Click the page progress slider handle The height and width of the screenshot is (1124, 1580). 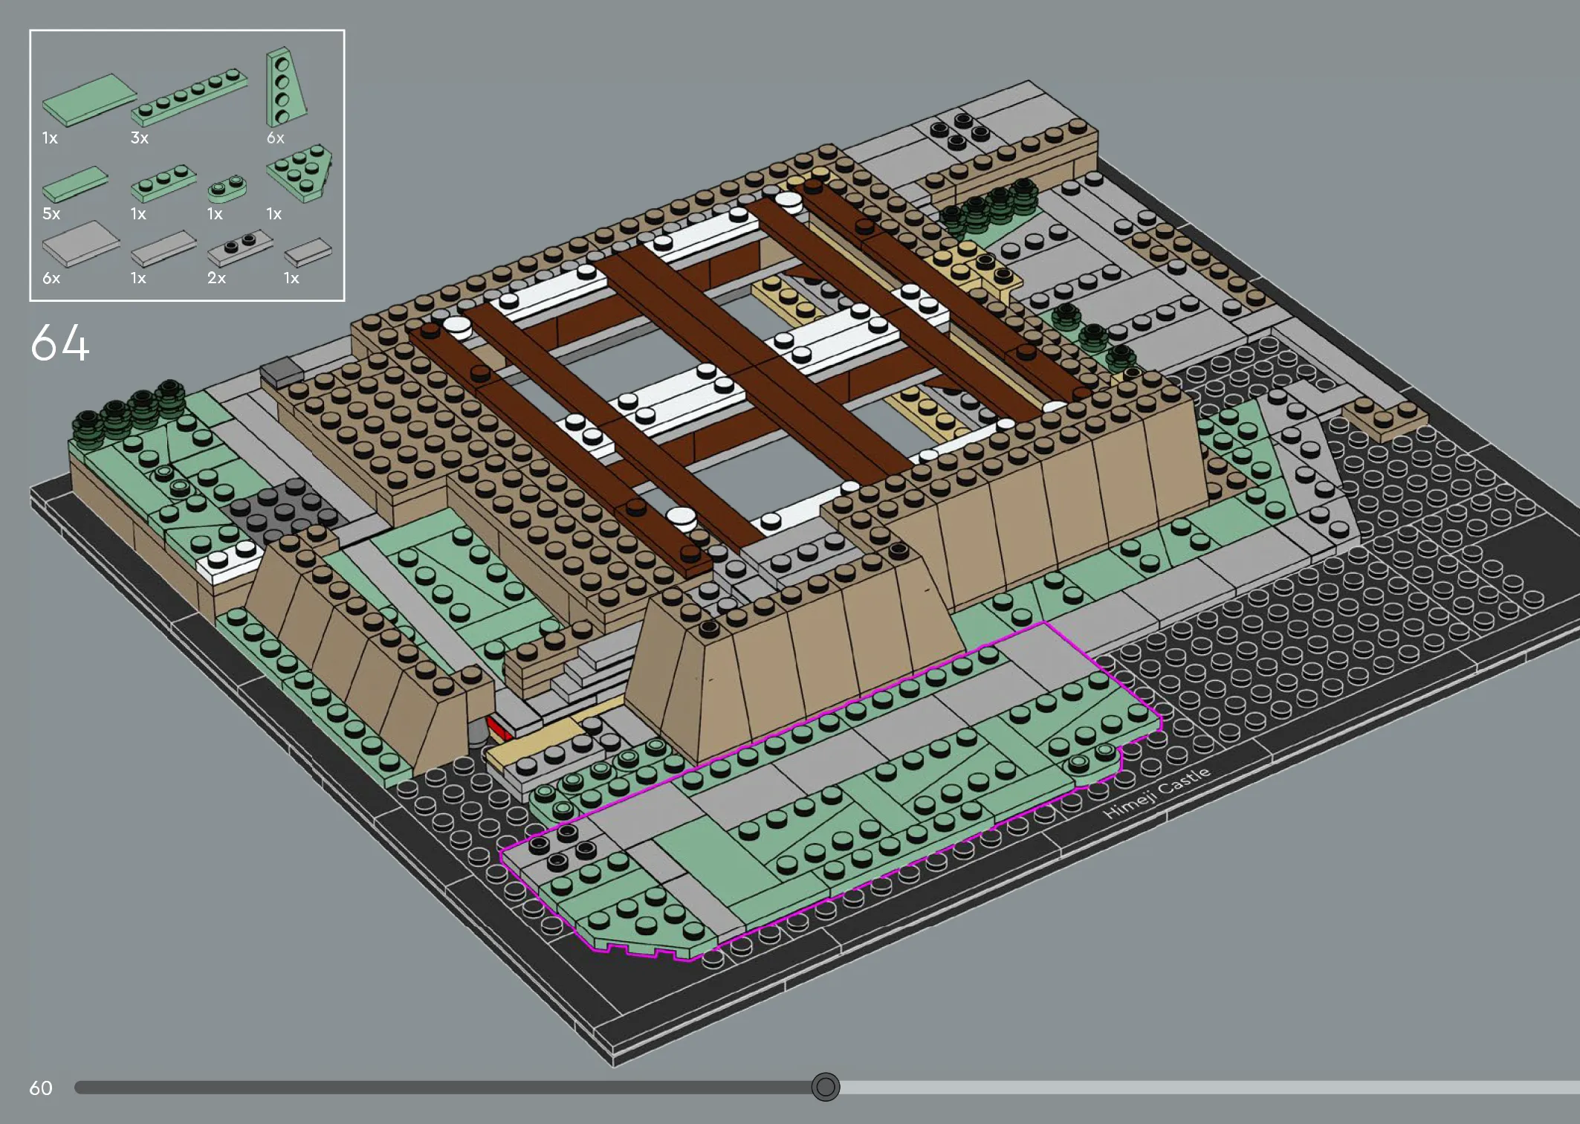click(x=825, y=1087)
